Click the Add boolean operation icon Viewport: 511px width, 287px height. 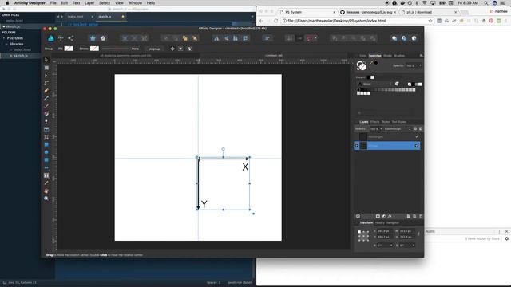335,38
